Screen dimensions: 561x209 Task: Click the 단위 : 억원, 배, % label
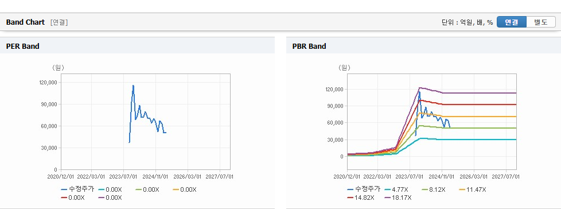tap(467, 22)
